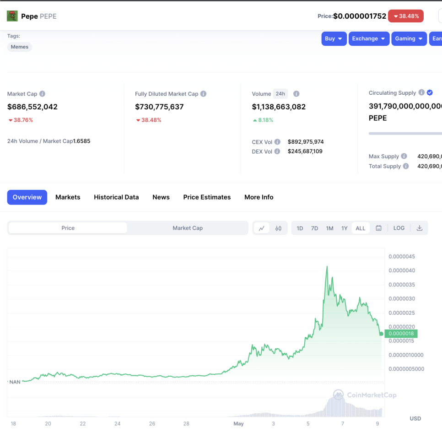
Task: Click the Fully Diluted value $730,775,637
Action: tap(159, 107)
